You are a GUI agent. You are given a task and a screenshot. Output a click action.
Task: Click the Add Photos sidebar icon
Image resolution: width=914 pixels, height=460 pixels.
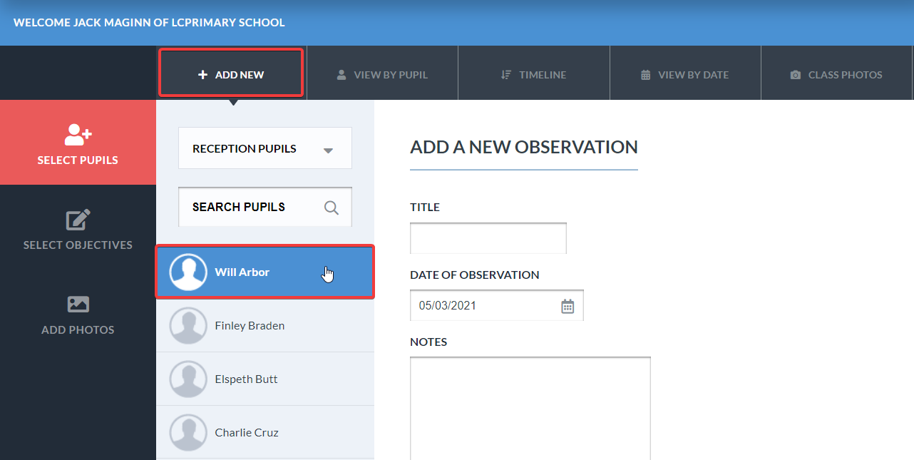[77, 305]
